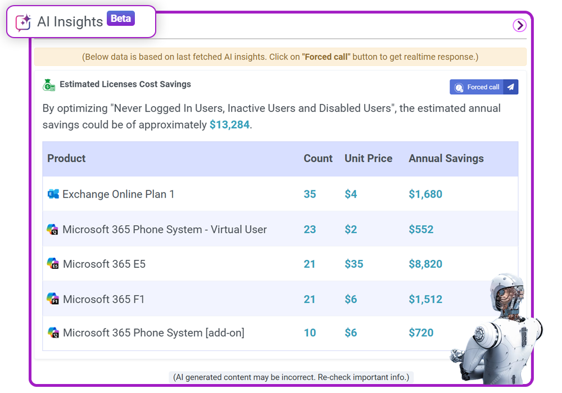Click the clock icon in Forced call button

click(459, 88)
